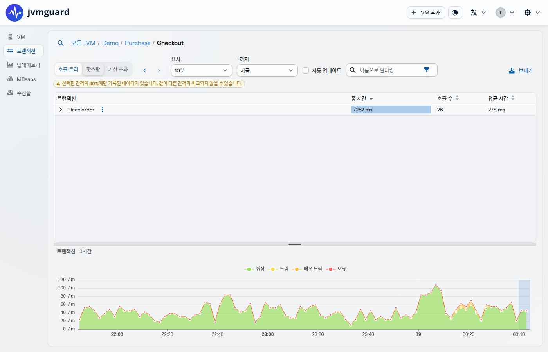Go to next time interval arrow
This screenshot has width=548, height=352.
click(x=159, y=70)
